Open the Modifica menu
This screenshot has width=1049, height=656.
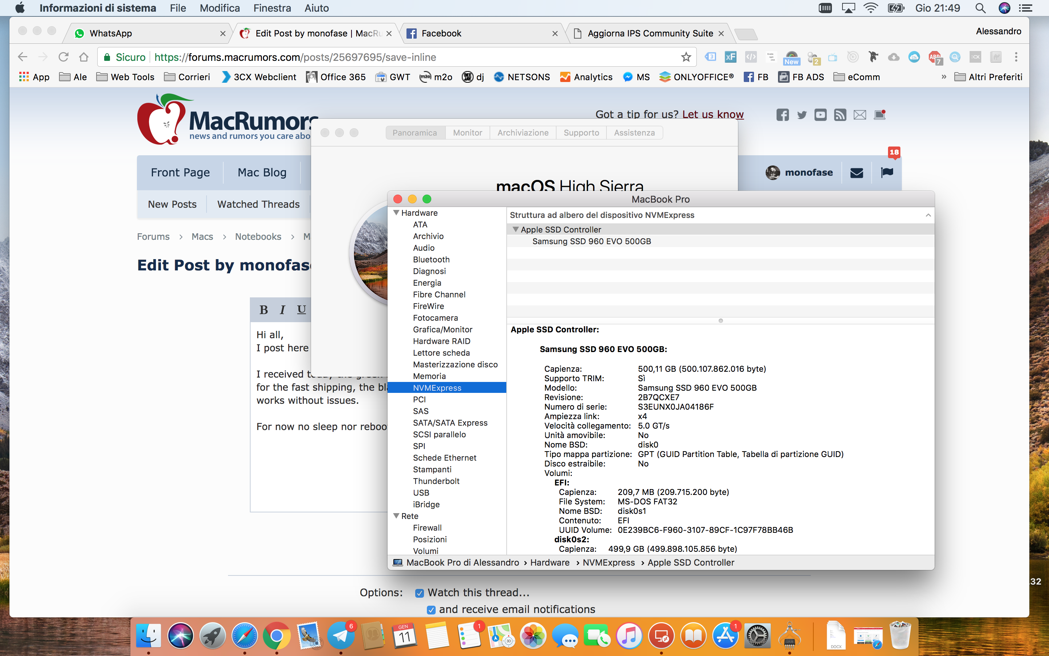(220, 8)
